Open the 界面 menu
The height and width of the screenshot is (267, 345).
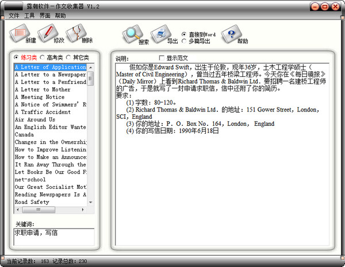click(x=45, y=16)
